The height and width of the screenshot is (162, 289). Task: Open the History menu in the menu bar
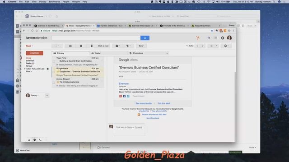(42, 2)
